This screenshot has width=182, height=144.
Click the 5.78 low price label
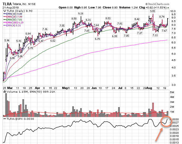pos(31,48)
